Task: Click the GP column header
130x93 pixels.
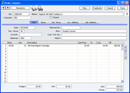Action: coord(116,43)
